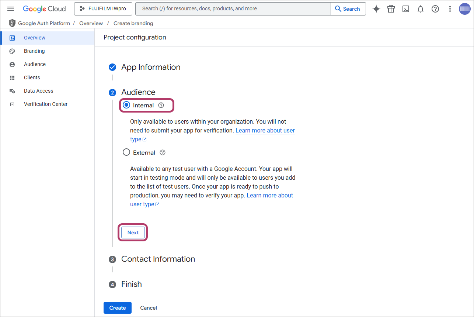The height and width of the screenshot is (317, 474).
Task: Go to Branding in the sidebar
Action: click(34, 51)
